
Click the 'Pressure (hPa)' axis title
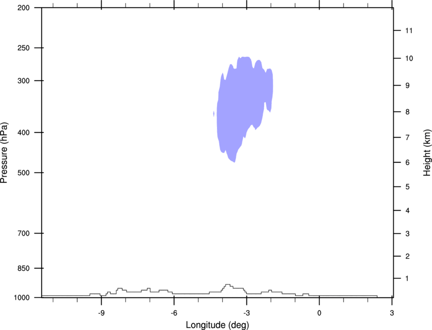click(x=4, y=153)
